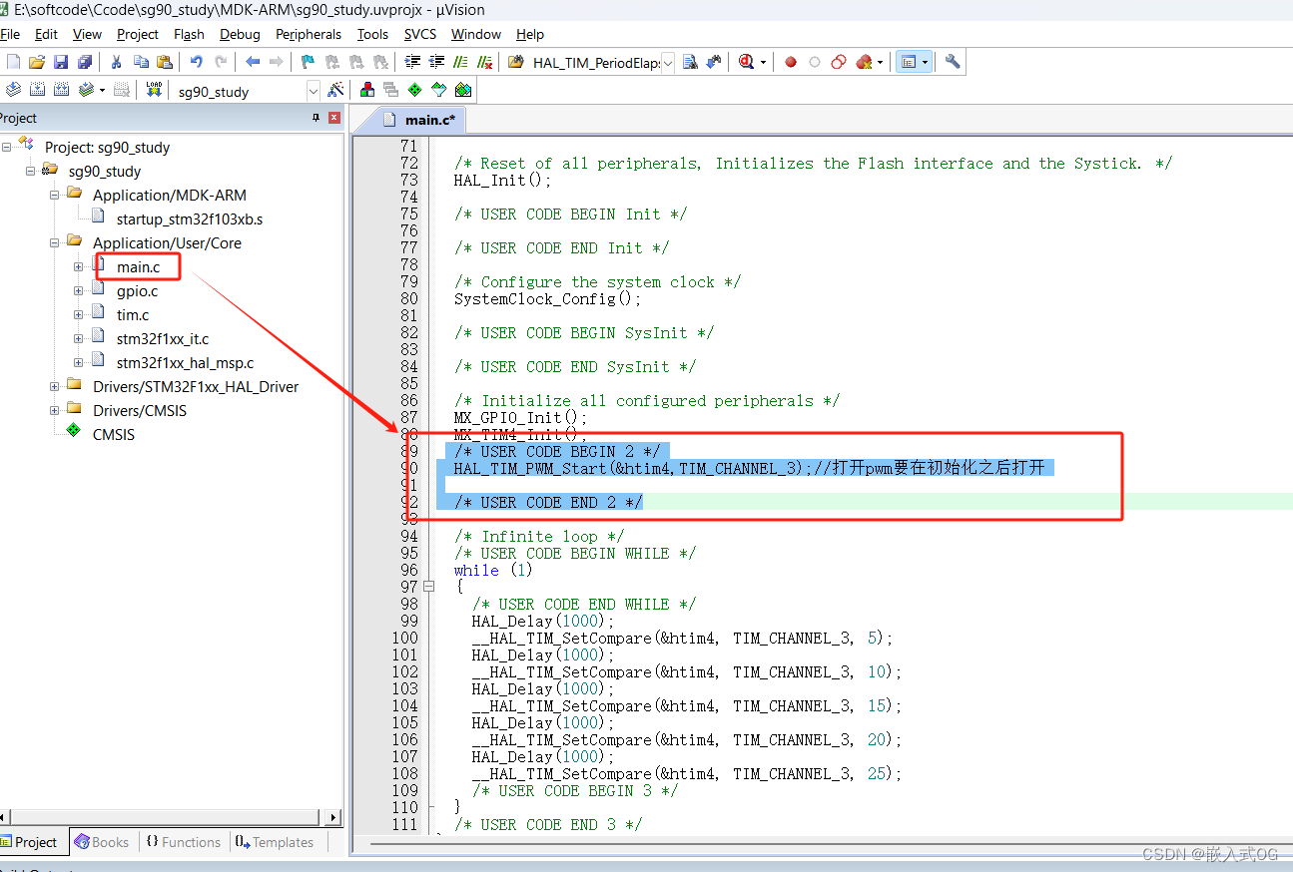This screenshot has height=872, width=1293.
Task: Open the Debug menu
Action: pos(240,34)
